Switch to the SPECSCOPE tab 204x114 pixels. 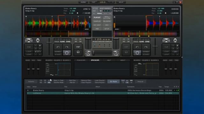[x=95, y=60]
